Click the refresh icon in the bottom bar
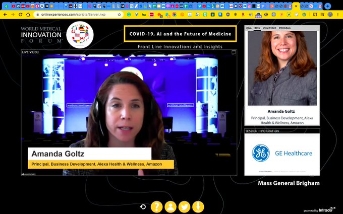 tap(143, 206)
